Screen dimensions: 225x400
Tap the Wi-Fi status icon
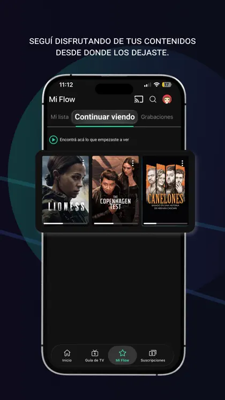point(156,85)
